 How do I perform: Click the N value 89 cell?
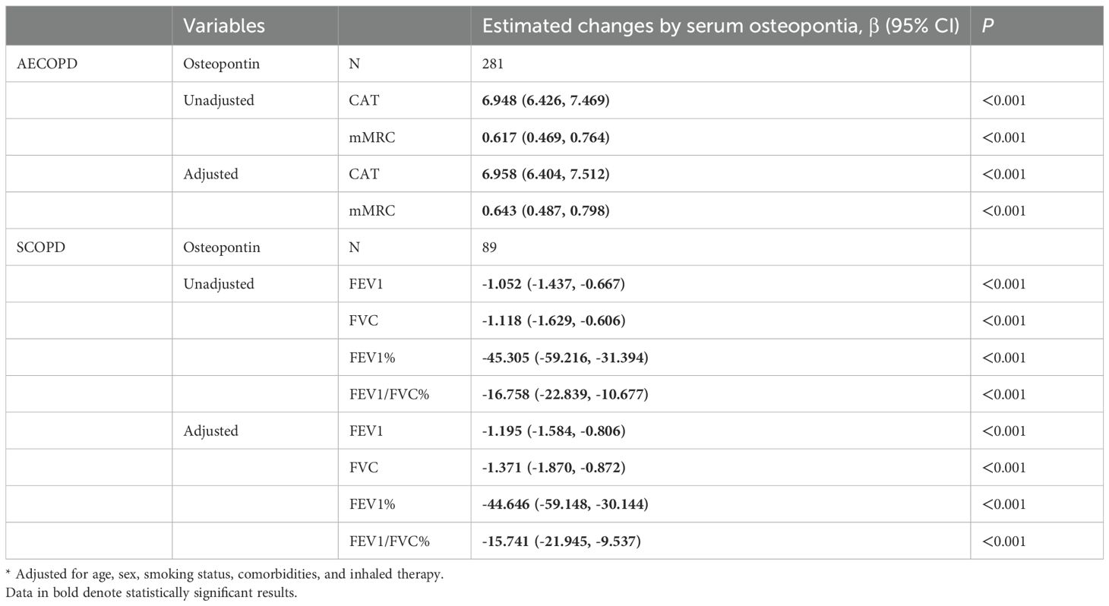click(490, 248)
